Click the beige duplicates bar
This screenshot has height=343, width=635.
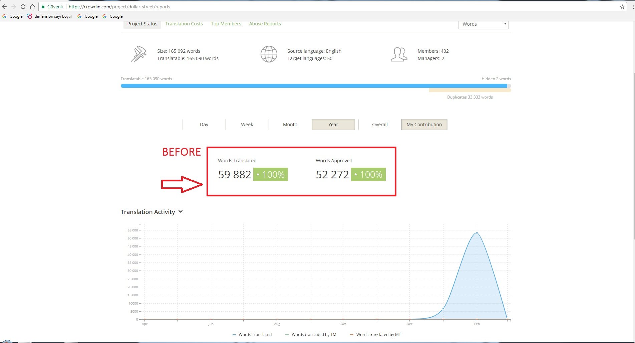click(470, 90)
